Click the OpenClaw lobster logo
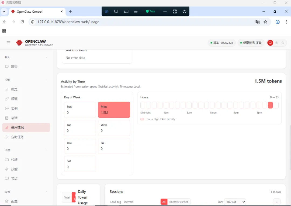The width and height of the screenshot is (291, 206). tap(19, 42)
